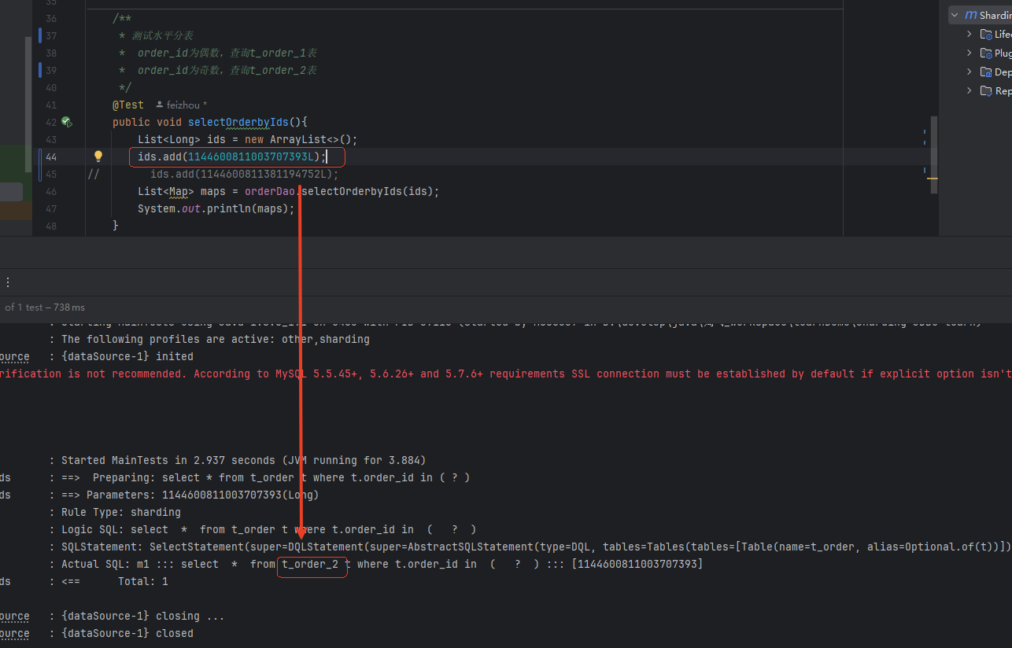Viewport: 1012px width, 648px height.
Task: Click 't_order_2' in the Actual SQL line
Action: [x=310, y=564]
